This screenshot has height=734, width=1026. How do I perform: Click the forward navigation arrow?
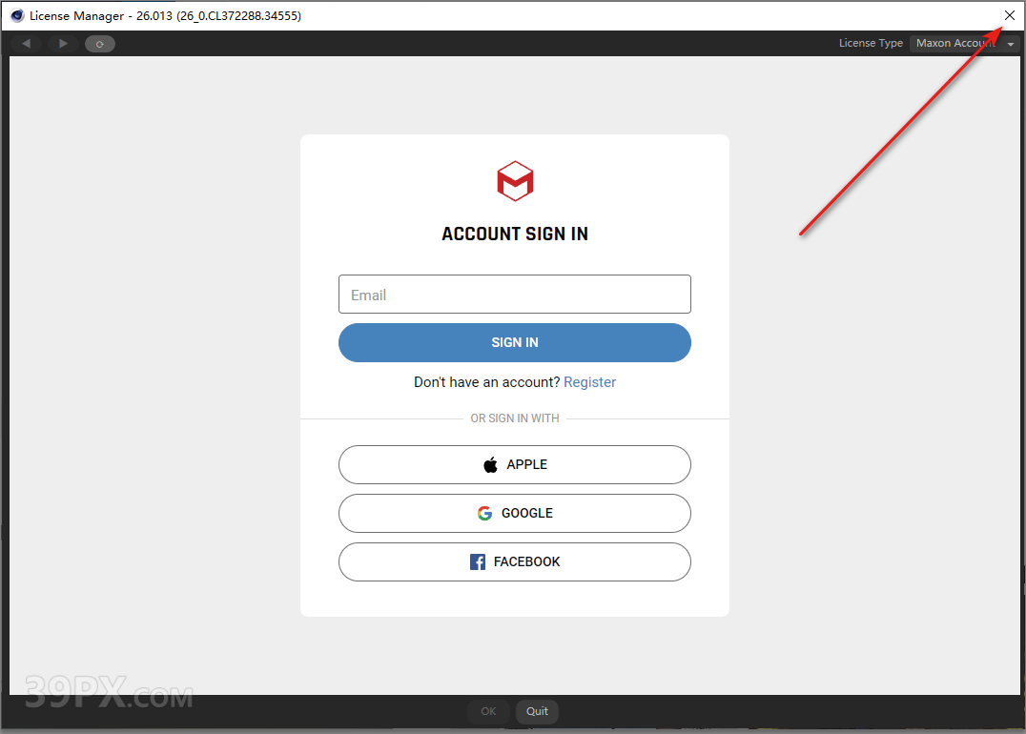click(x=63, y=44)
